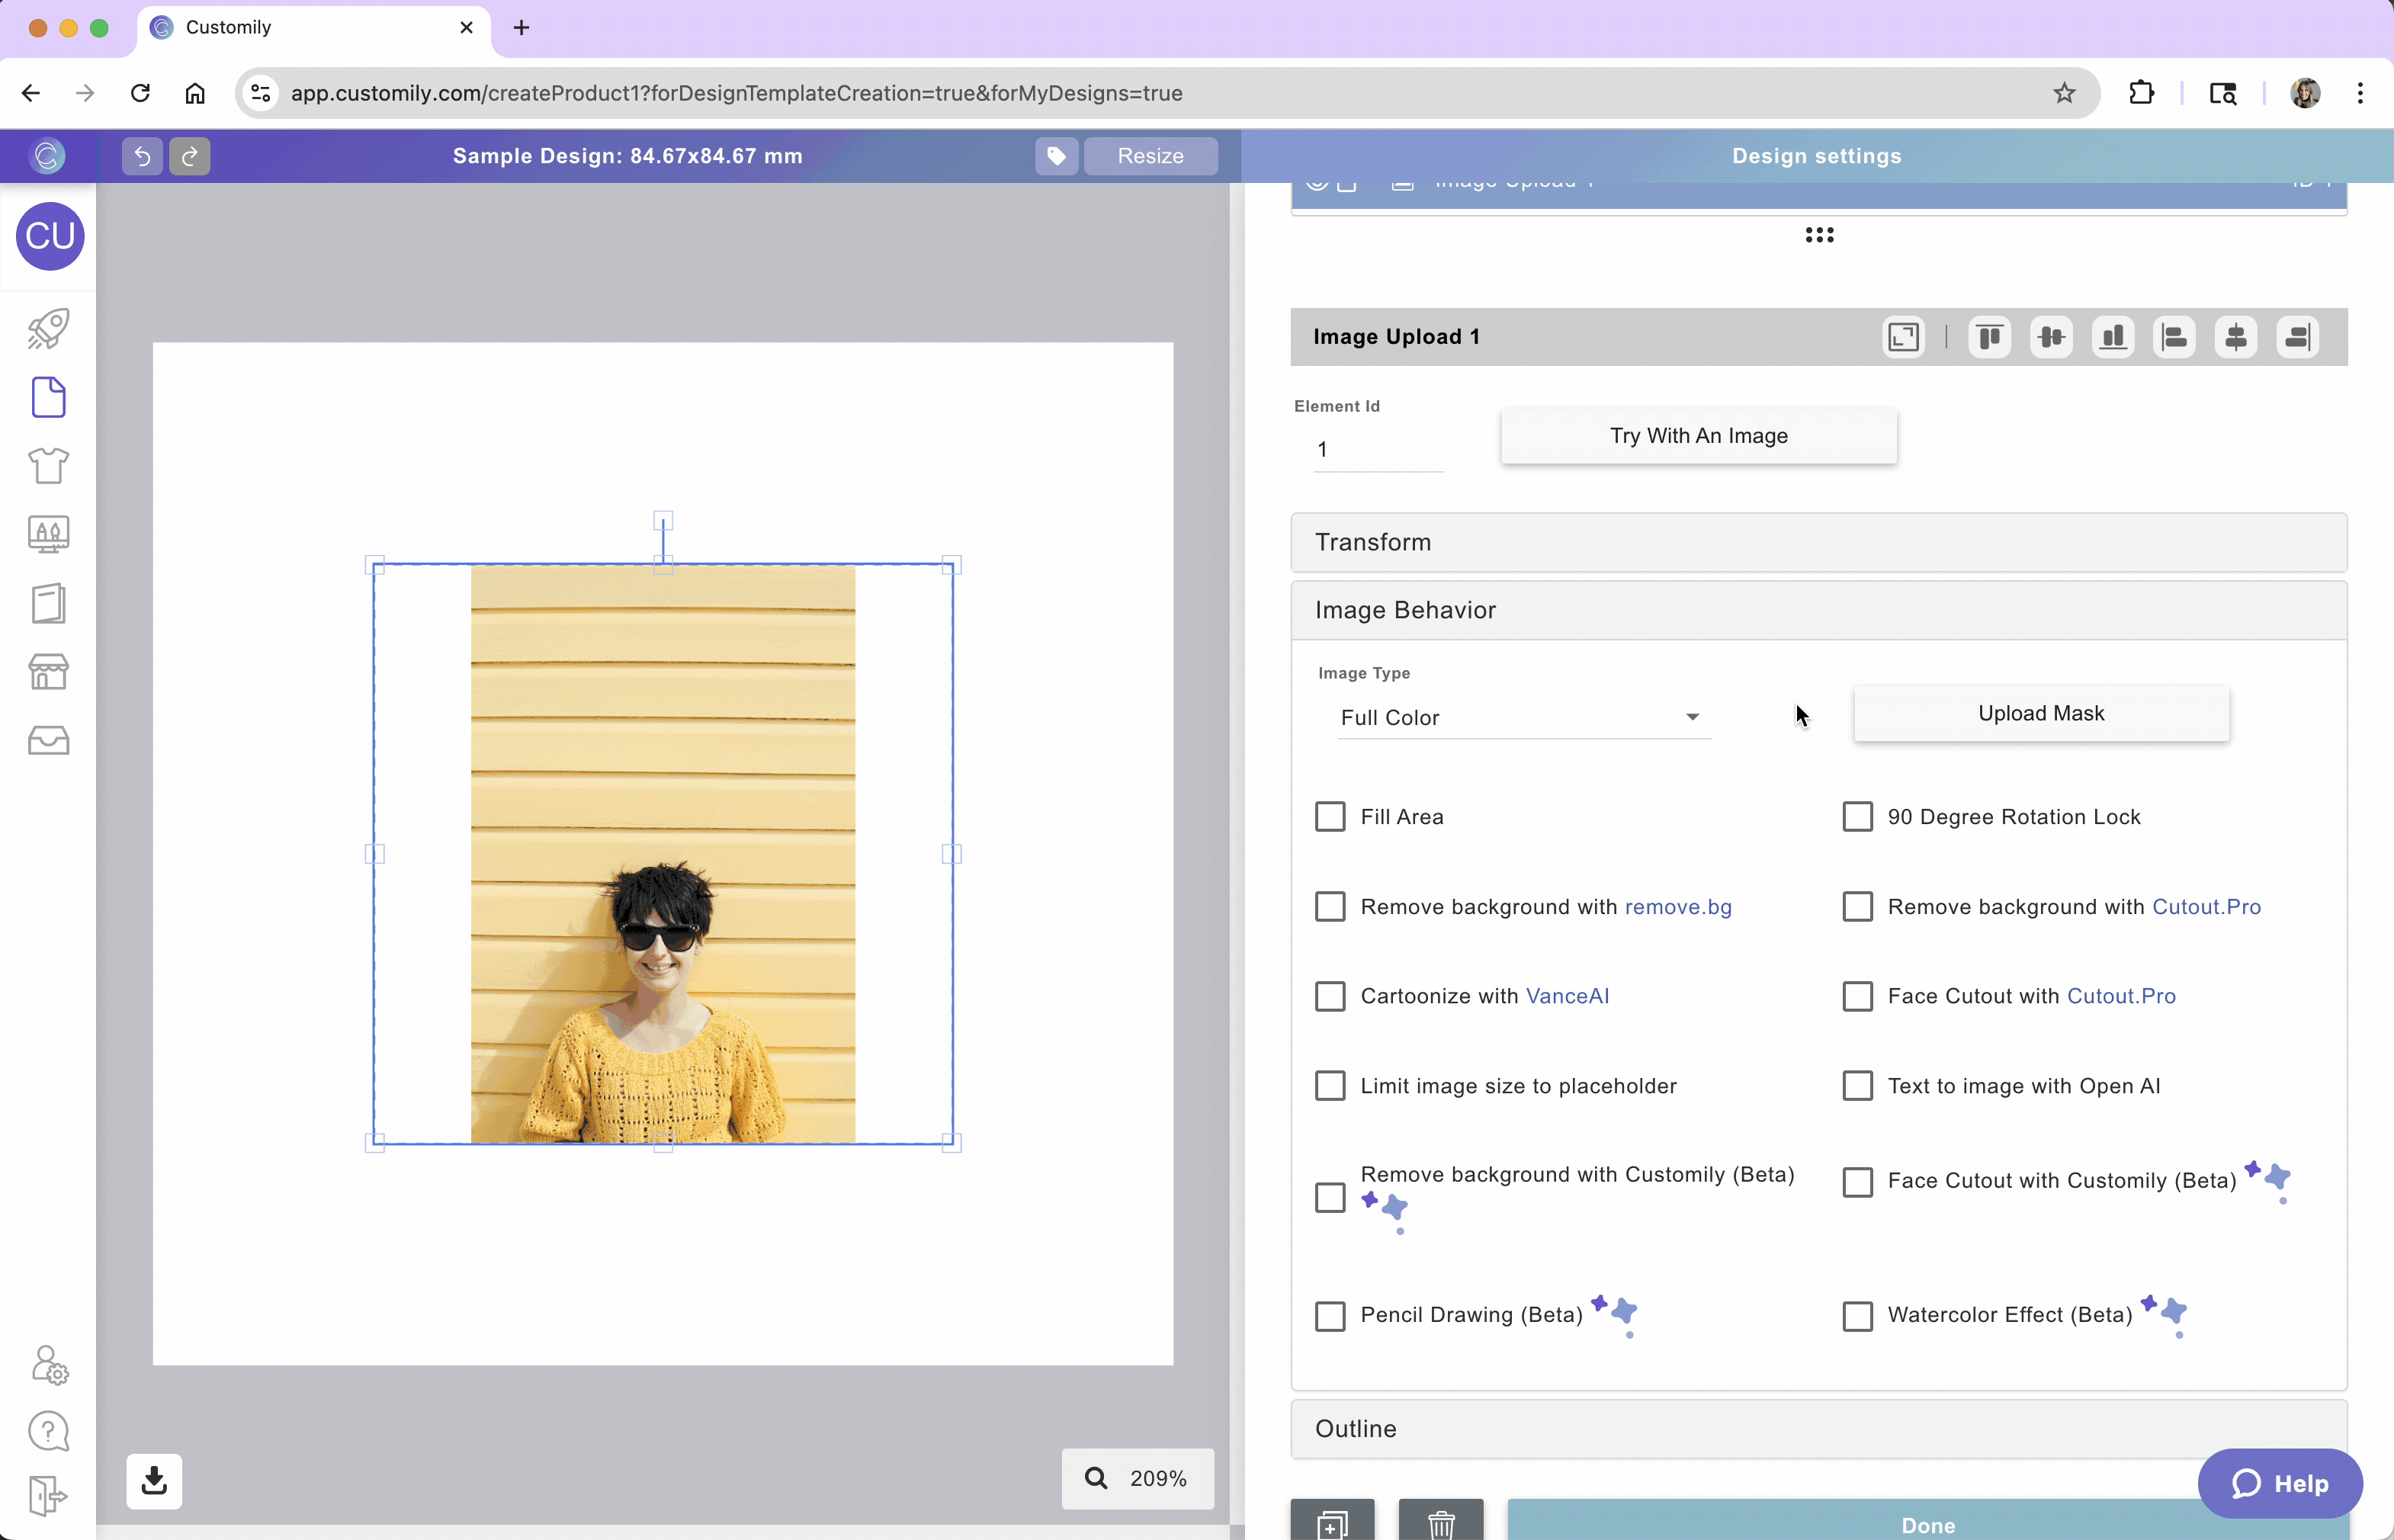
Task: Open the remove.bg link
Action: point(1678,907)
